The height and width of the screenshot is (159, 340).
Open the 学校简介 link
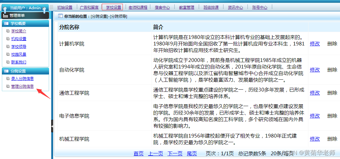[x=19, y=31]
